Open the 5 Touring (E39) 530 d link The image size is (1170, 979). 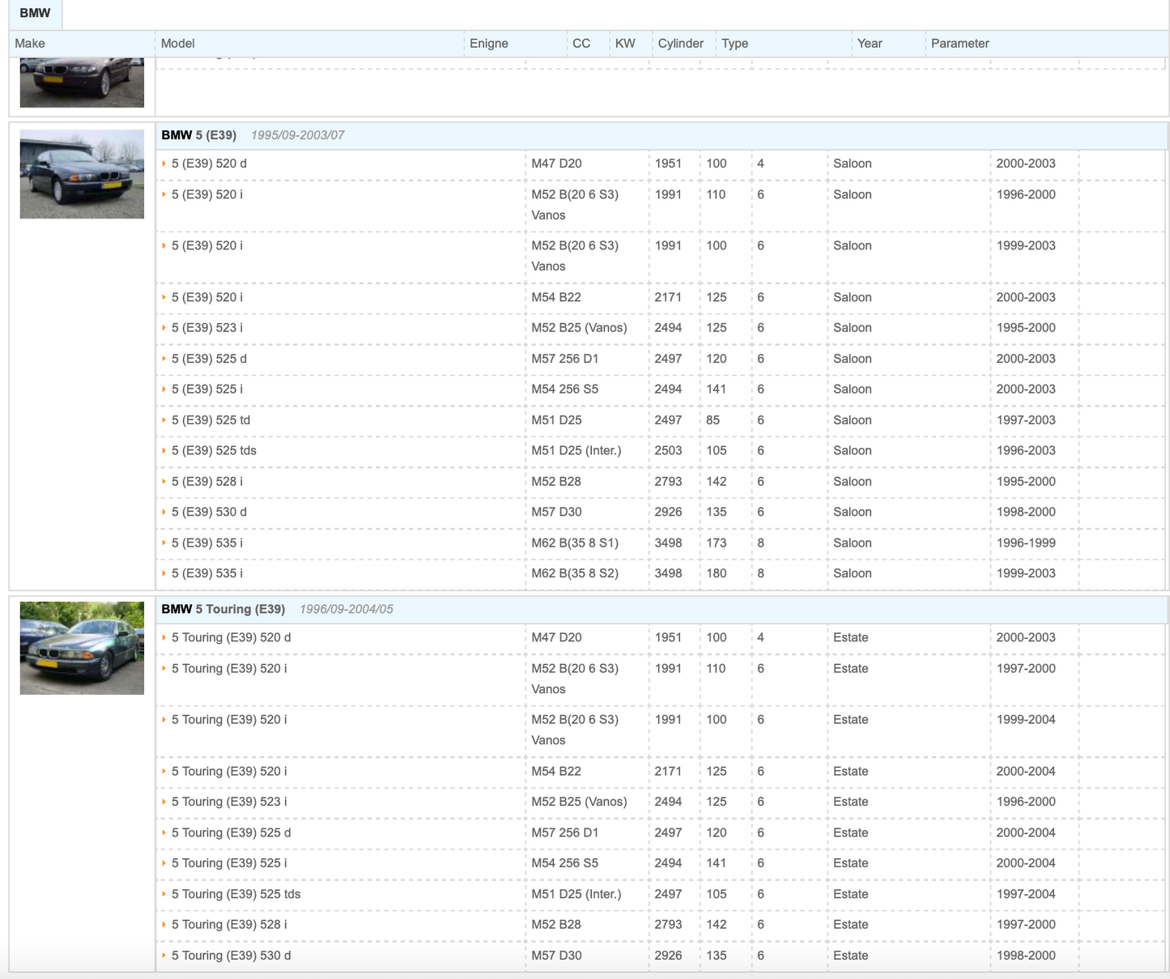tap(231, 956)
